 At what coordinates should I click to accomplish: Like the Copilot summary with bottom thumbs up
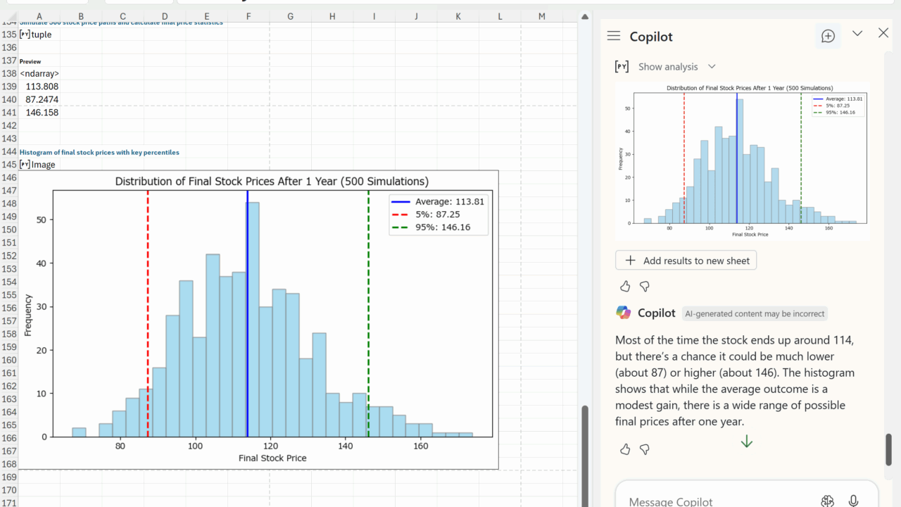pos(625,449)
